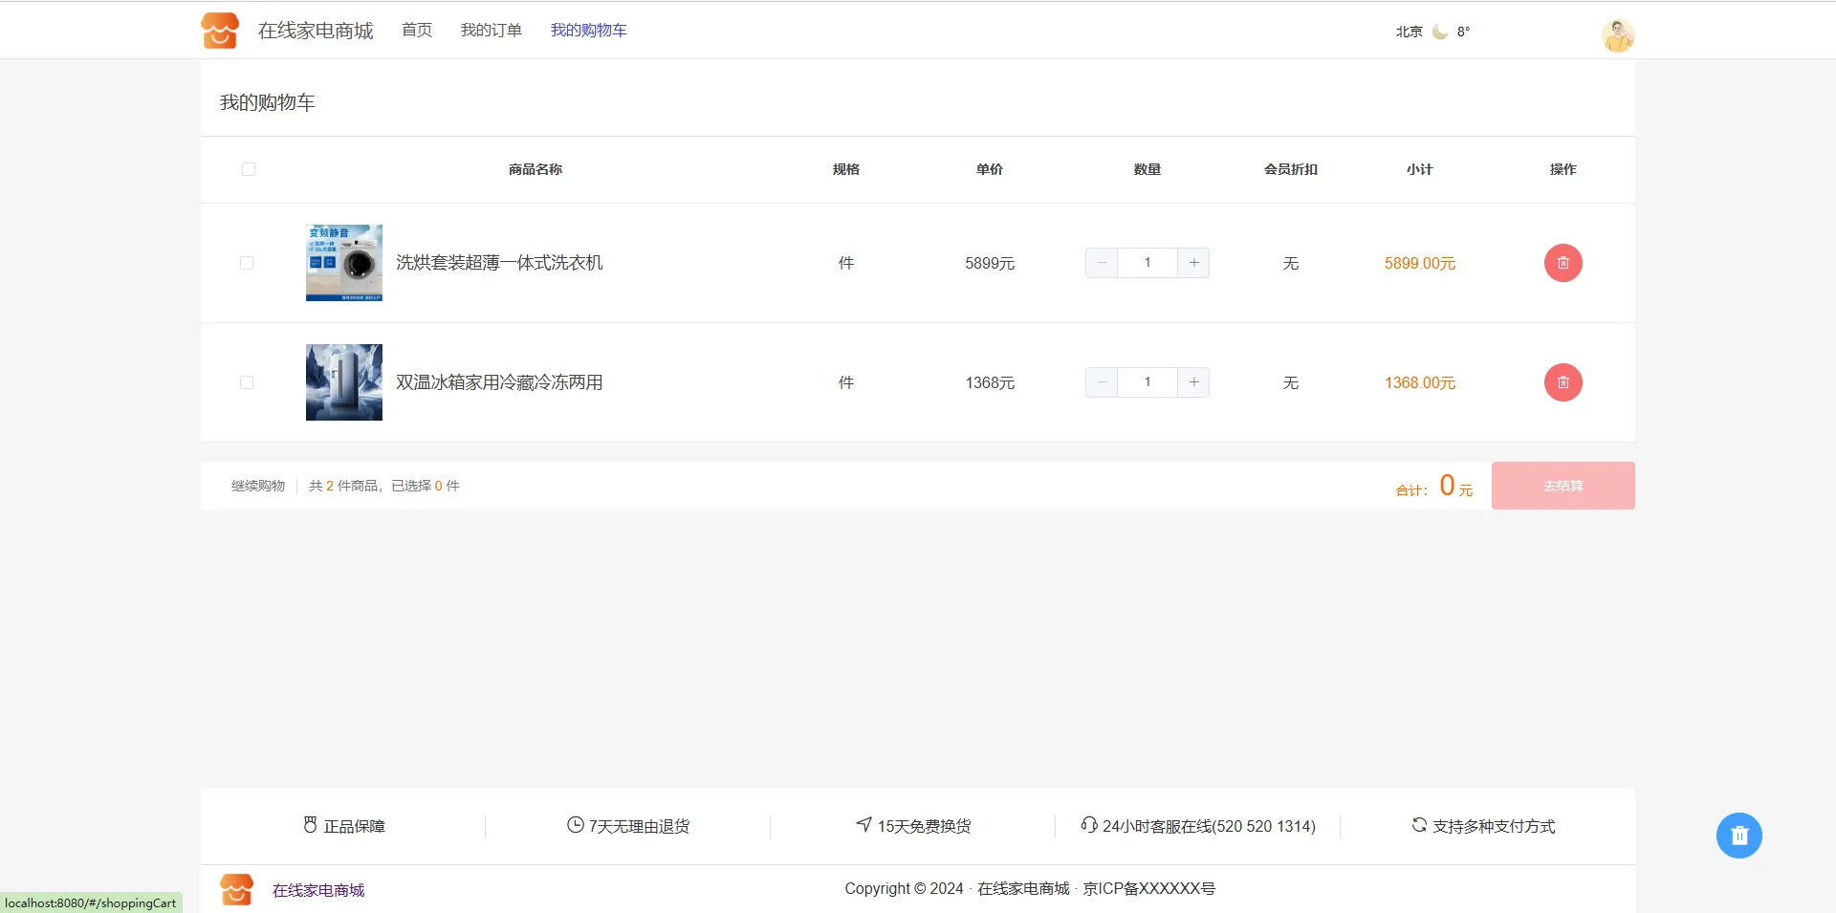Open the washing machine product thumbnail

[x=344, y=263]
